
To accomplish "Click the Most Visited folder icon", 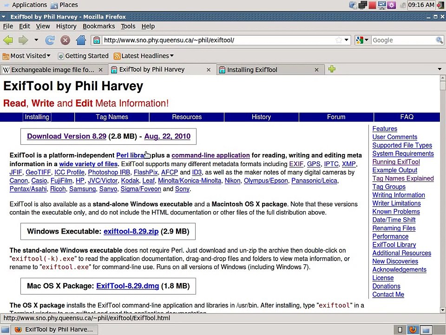I will (x=6, y=56).
